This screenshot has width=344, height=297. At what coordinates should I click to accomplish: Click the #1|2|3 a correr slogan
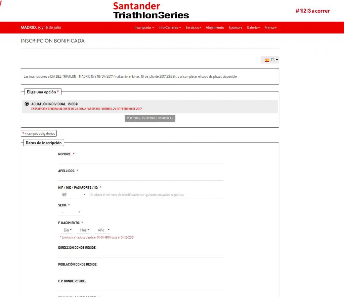(x=312, y=11)
